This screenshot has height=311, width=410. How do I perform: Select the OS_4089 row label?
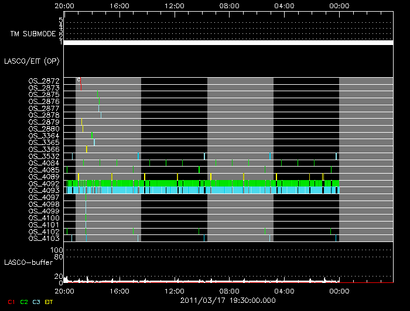pos(43,177)
